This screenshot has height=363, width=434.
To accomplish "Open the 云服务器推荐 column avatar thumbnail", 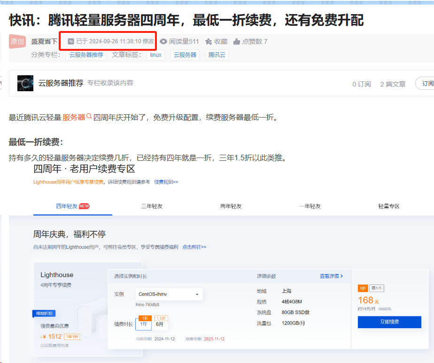I will click(x=25, y=83).
